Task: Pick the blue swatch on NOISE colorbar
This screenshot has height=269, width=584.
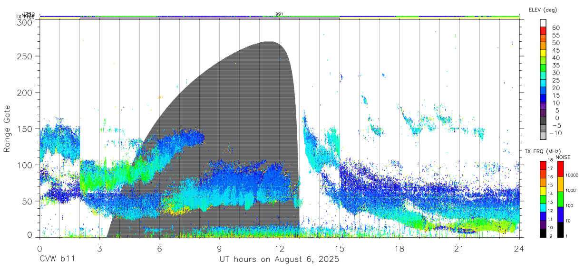Action: tap(560, 214)
